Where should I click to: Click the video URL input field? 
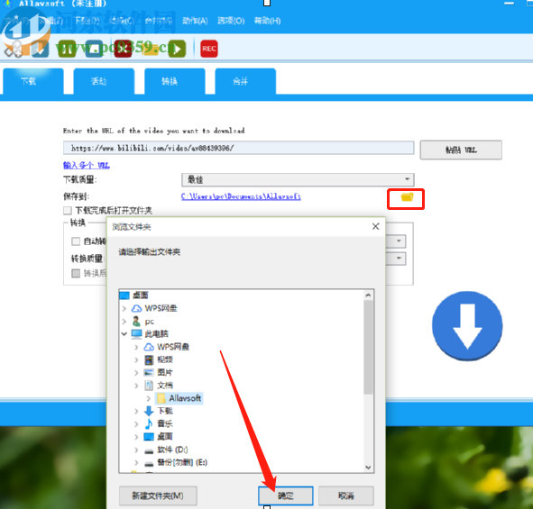pyautogui.click(x=239, y=148)
